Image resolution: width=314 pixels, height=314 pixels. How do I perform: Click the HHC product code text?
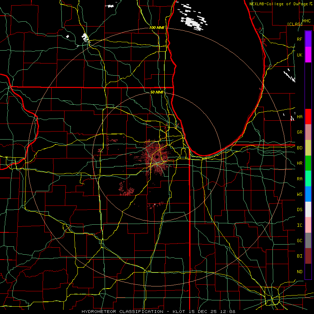pyautogui.click(x=306, y=21)
